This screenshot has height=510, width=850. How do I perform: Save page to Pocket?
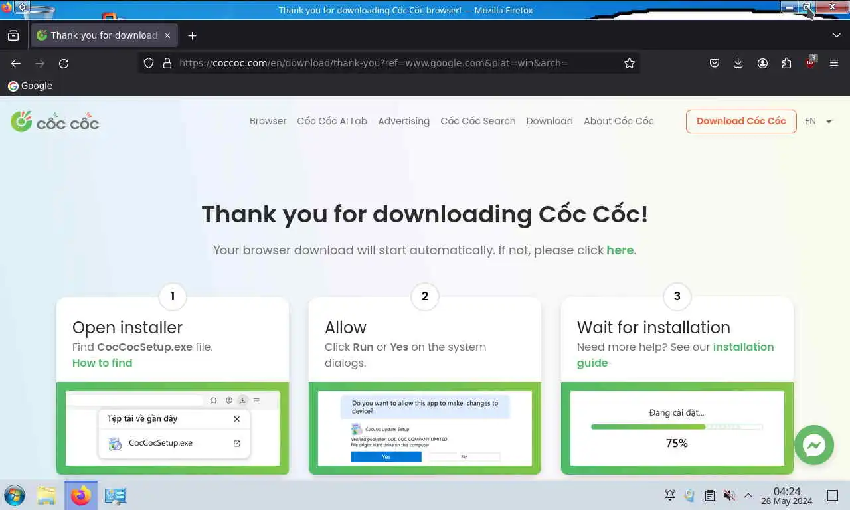pos(715,63)
